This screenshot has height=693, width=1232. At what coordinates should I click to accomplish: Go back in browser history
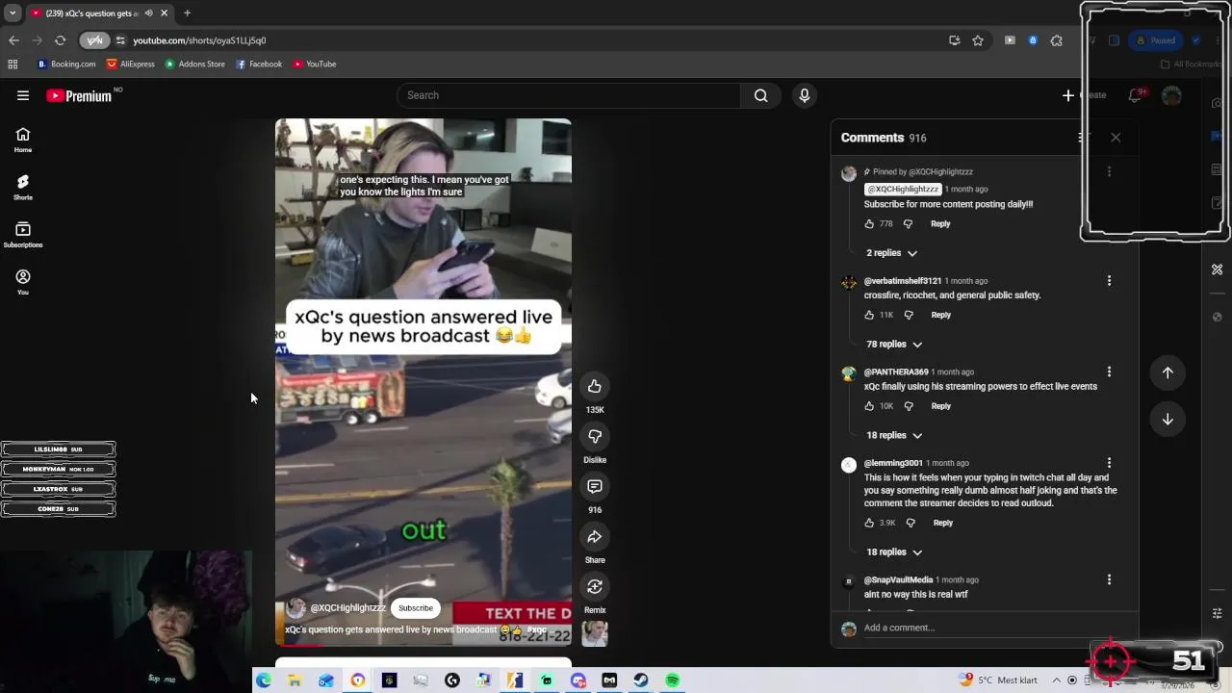[13, 40]
